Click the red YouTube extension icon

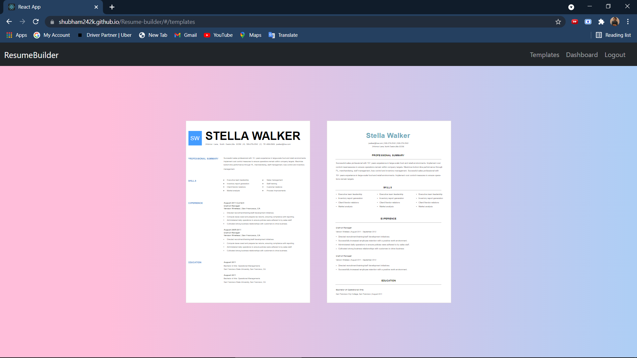pyautogui.click(x=575, y=22)
